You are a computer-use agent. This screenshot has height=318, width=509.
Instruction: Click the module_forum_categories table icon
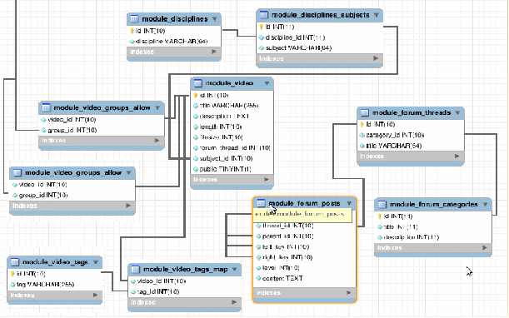tap(382, 205)
